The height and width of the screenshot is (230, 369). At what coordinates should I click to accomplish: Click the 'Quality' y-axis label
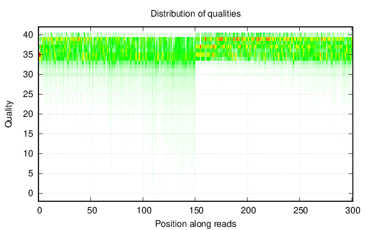click(9, 114)
